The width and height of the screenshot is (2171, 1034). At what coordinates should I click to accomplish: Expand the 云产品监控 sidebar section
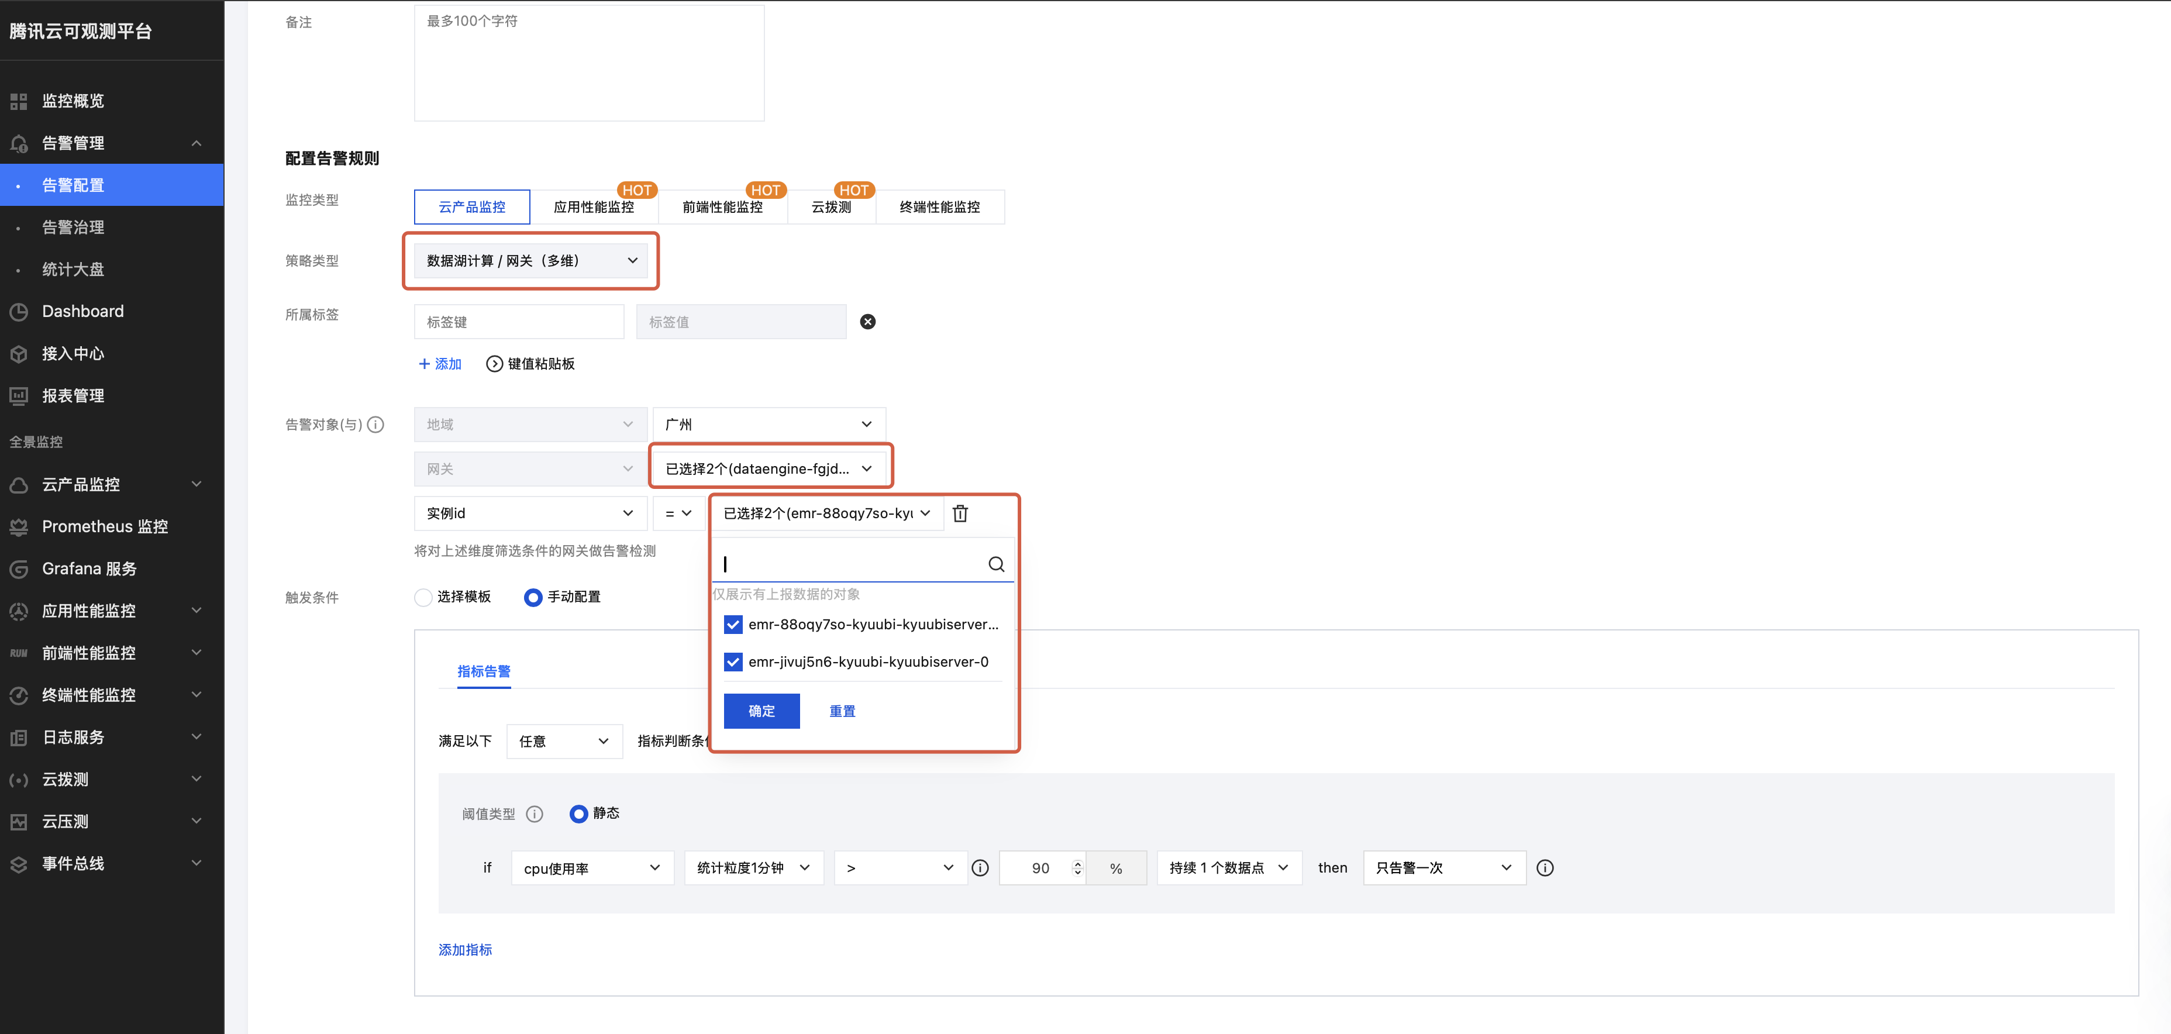pos(197,485)
